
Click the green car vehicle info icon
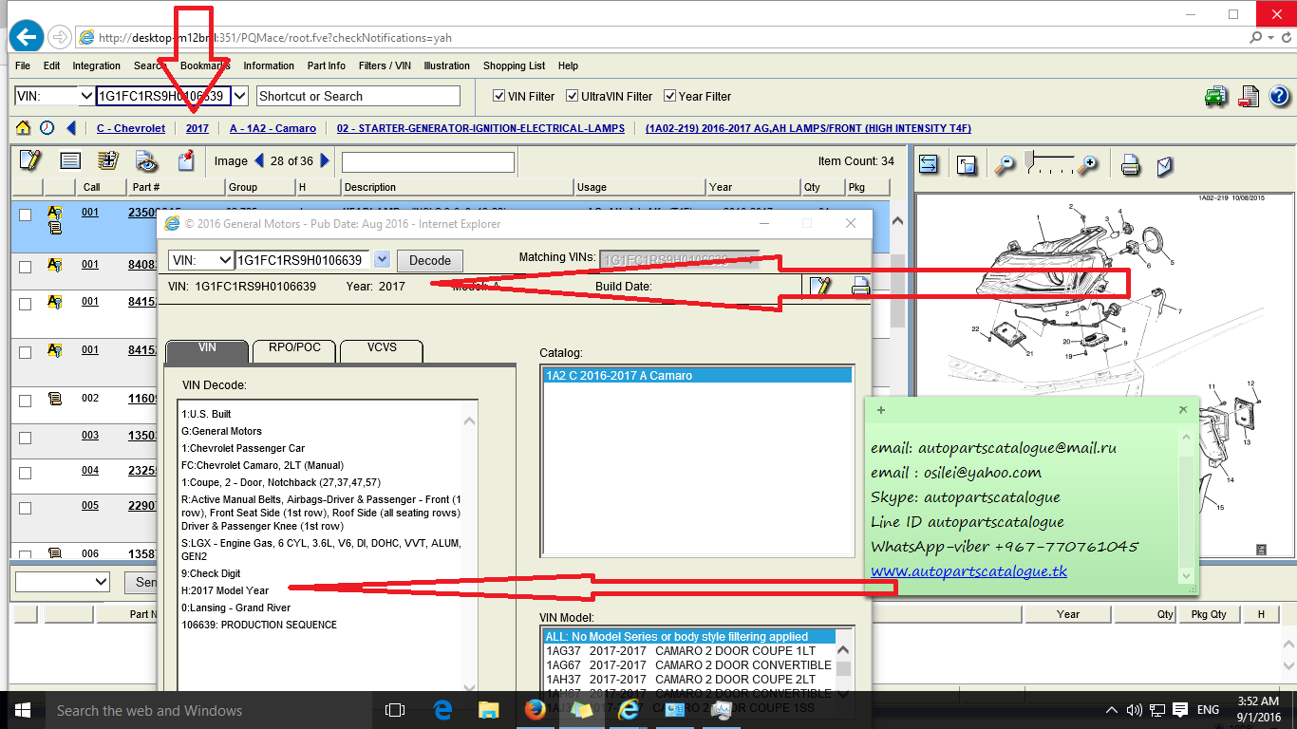pos(1215,96)
